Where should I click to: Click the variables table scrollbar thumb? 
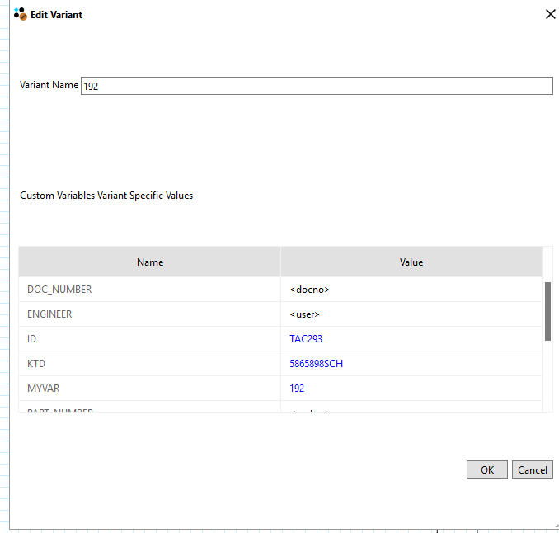(547, 311)
